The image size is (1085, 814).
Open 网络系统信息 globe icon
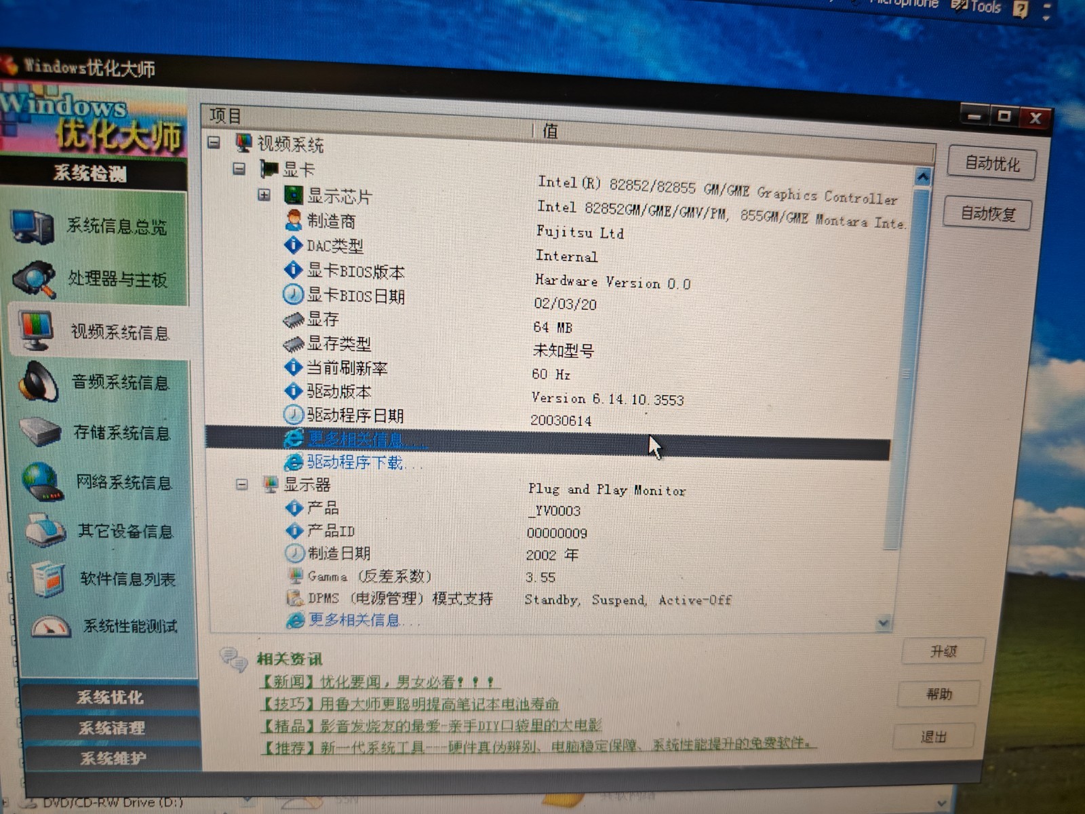click(42, 482)
